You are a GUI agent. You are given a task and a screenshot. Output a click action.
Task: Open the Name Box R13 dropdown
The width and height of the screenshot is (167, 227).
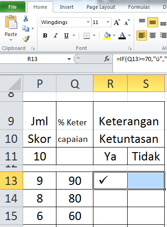click(69, 59)
